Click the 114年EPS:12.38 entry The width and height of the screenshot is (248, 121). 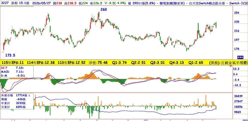[41, 63]
